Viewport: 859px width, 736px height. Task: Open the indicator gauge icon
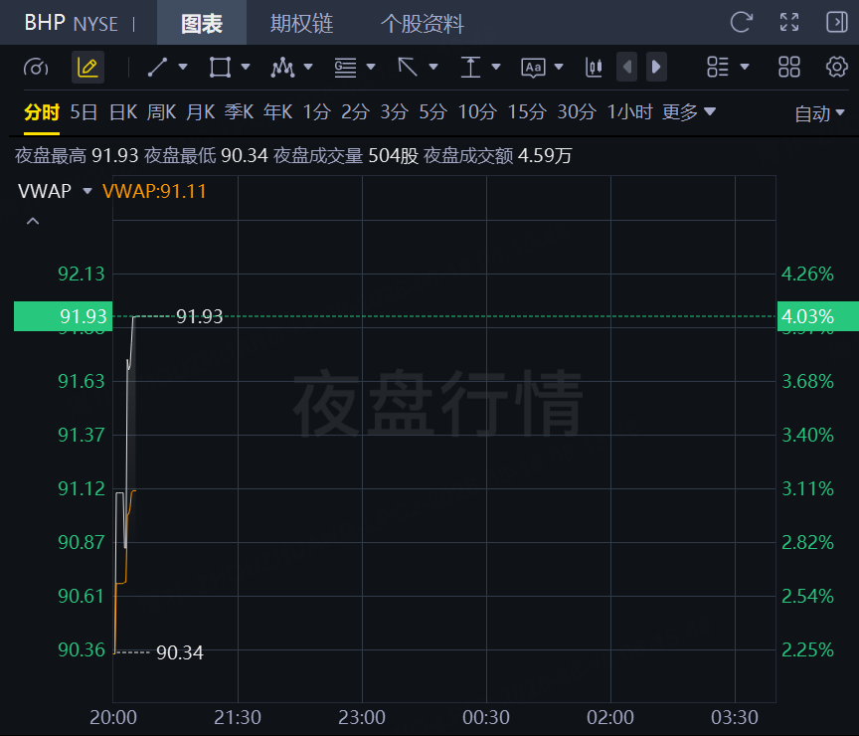click(x=36, y=68)
